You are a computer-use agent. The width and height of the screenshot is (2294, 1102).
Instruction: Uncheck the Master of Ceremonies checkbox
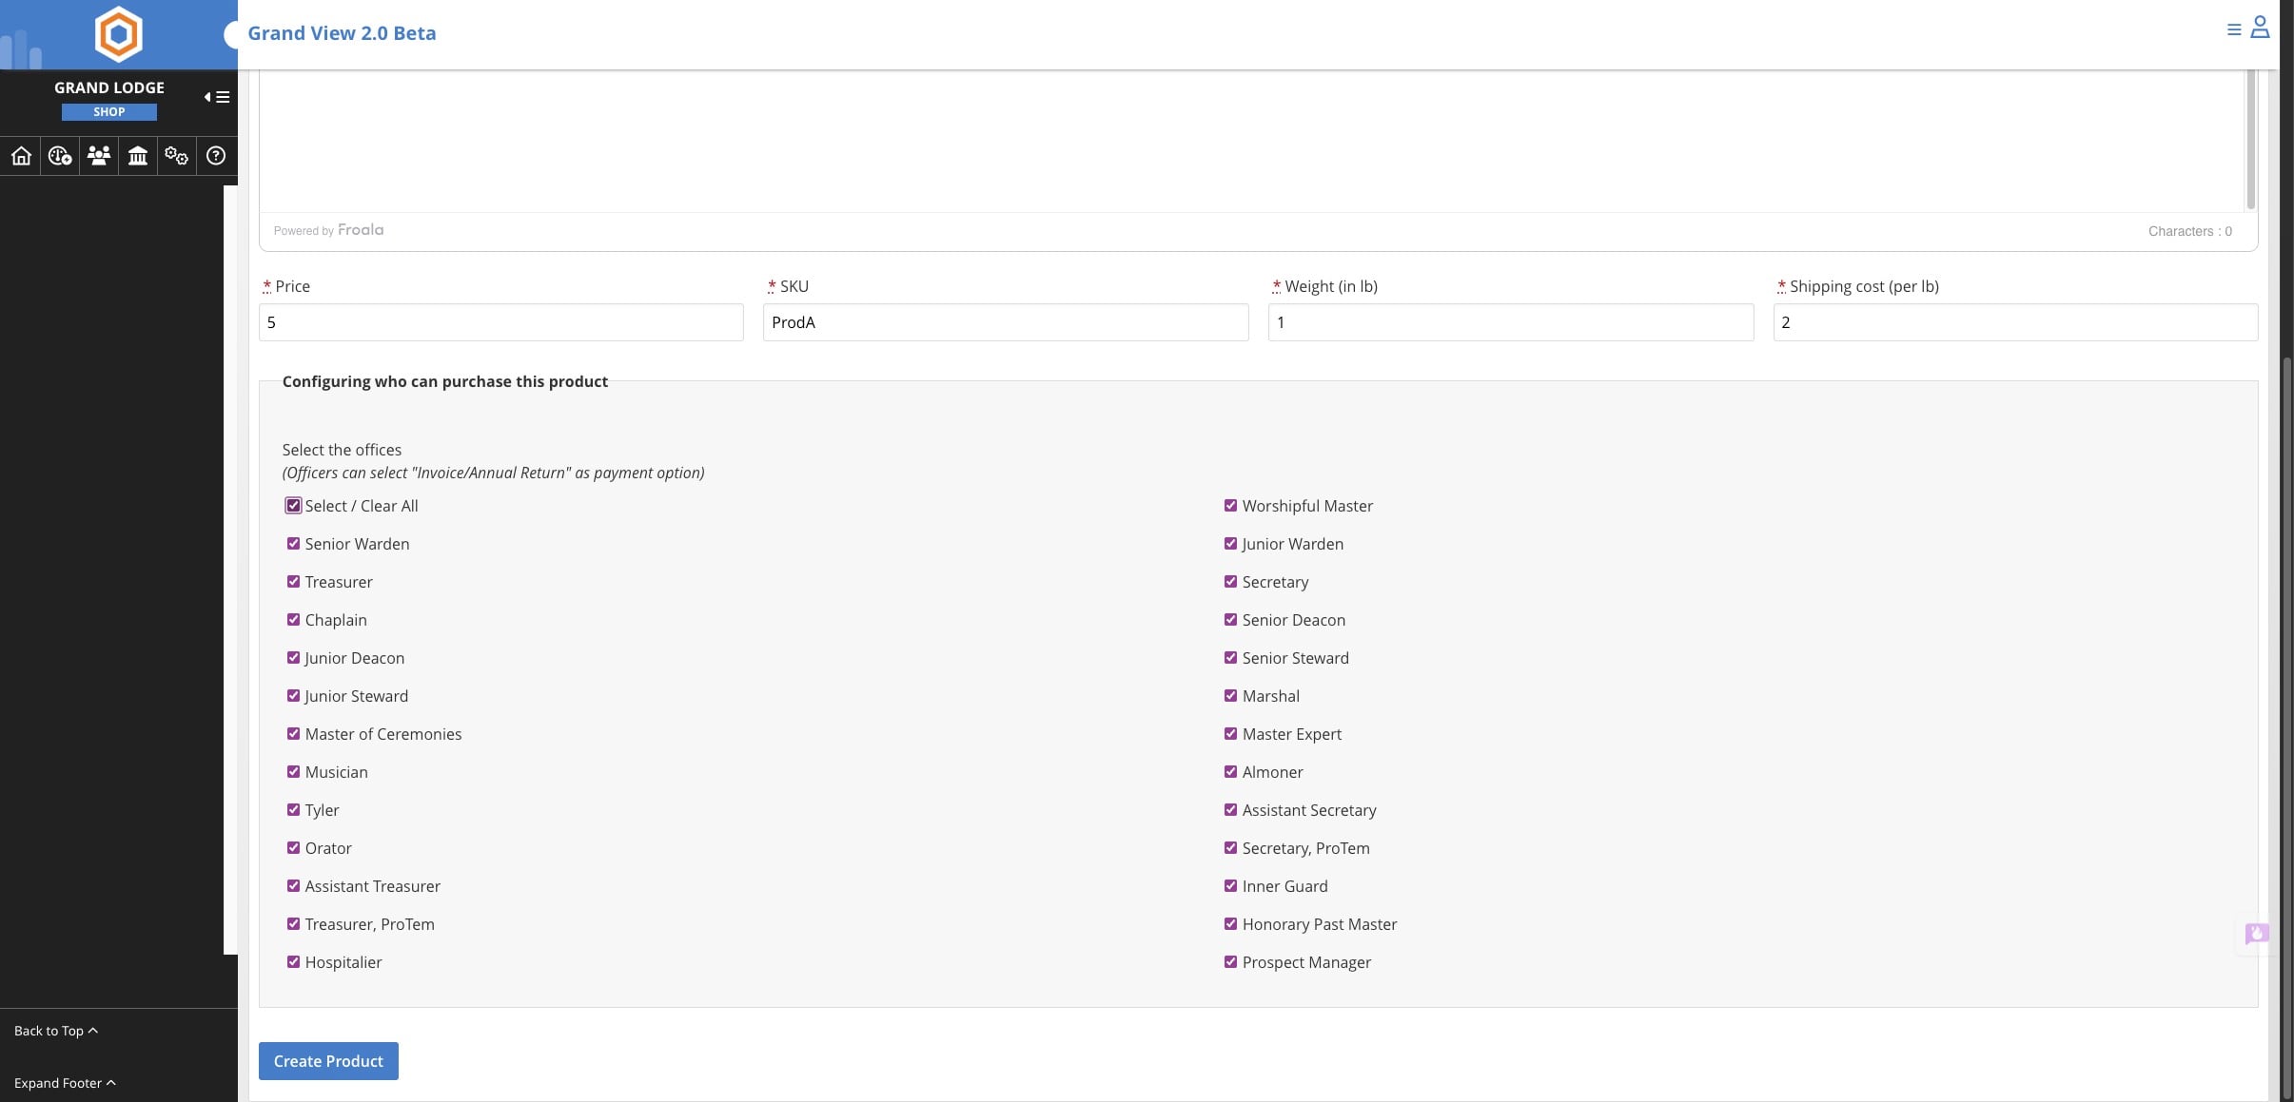point(293,734)
